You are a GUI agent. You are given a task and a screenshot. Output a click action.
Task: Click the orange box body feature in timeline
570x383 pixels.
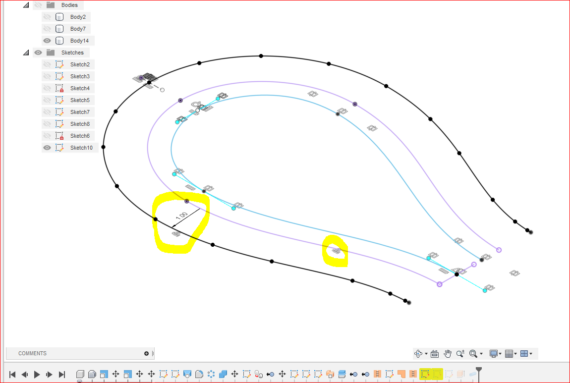tap(330, 374)
